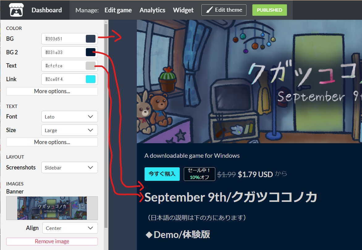
Task: Click the Edit theme button
Action: (224, 10)
